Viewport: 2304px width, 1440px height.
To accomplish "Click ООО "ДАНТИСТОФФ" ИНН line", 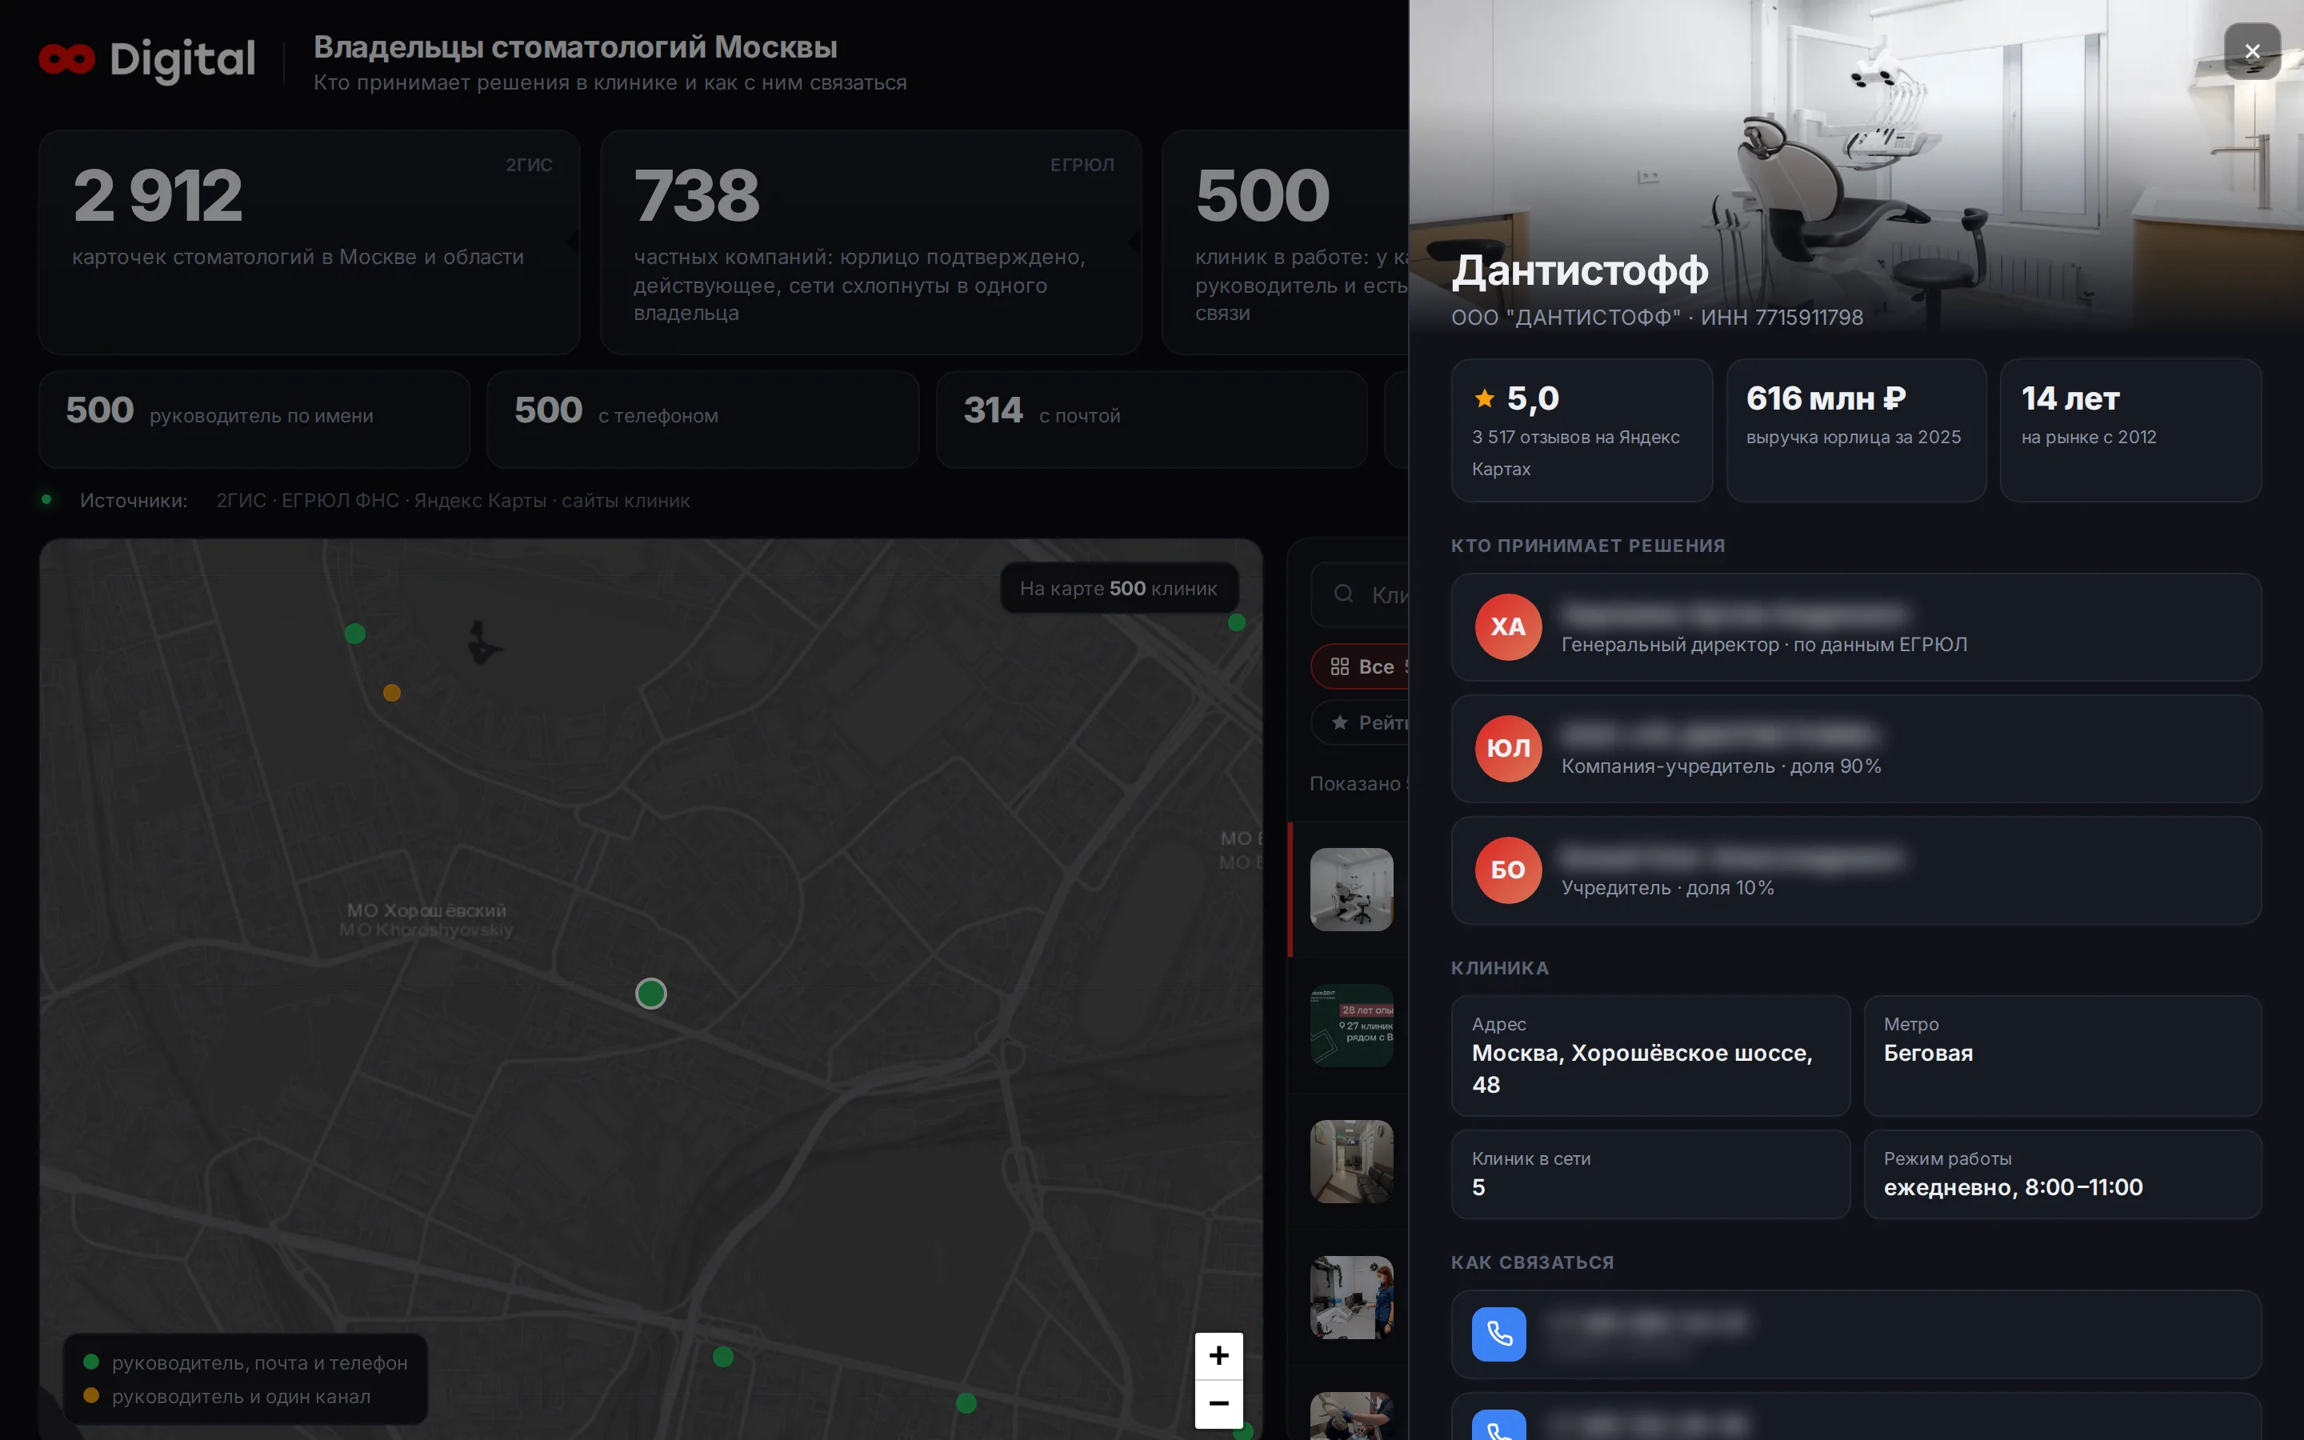I will (x=1657, y=317).
